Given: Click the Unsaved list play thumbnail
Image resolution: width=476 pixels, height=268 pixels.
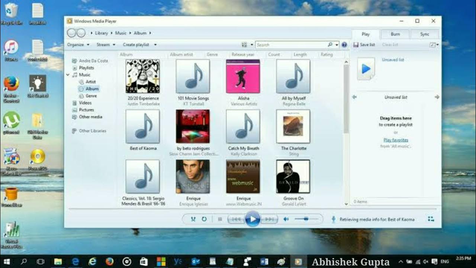Looking at the screenshot, I should click(366, 69).
